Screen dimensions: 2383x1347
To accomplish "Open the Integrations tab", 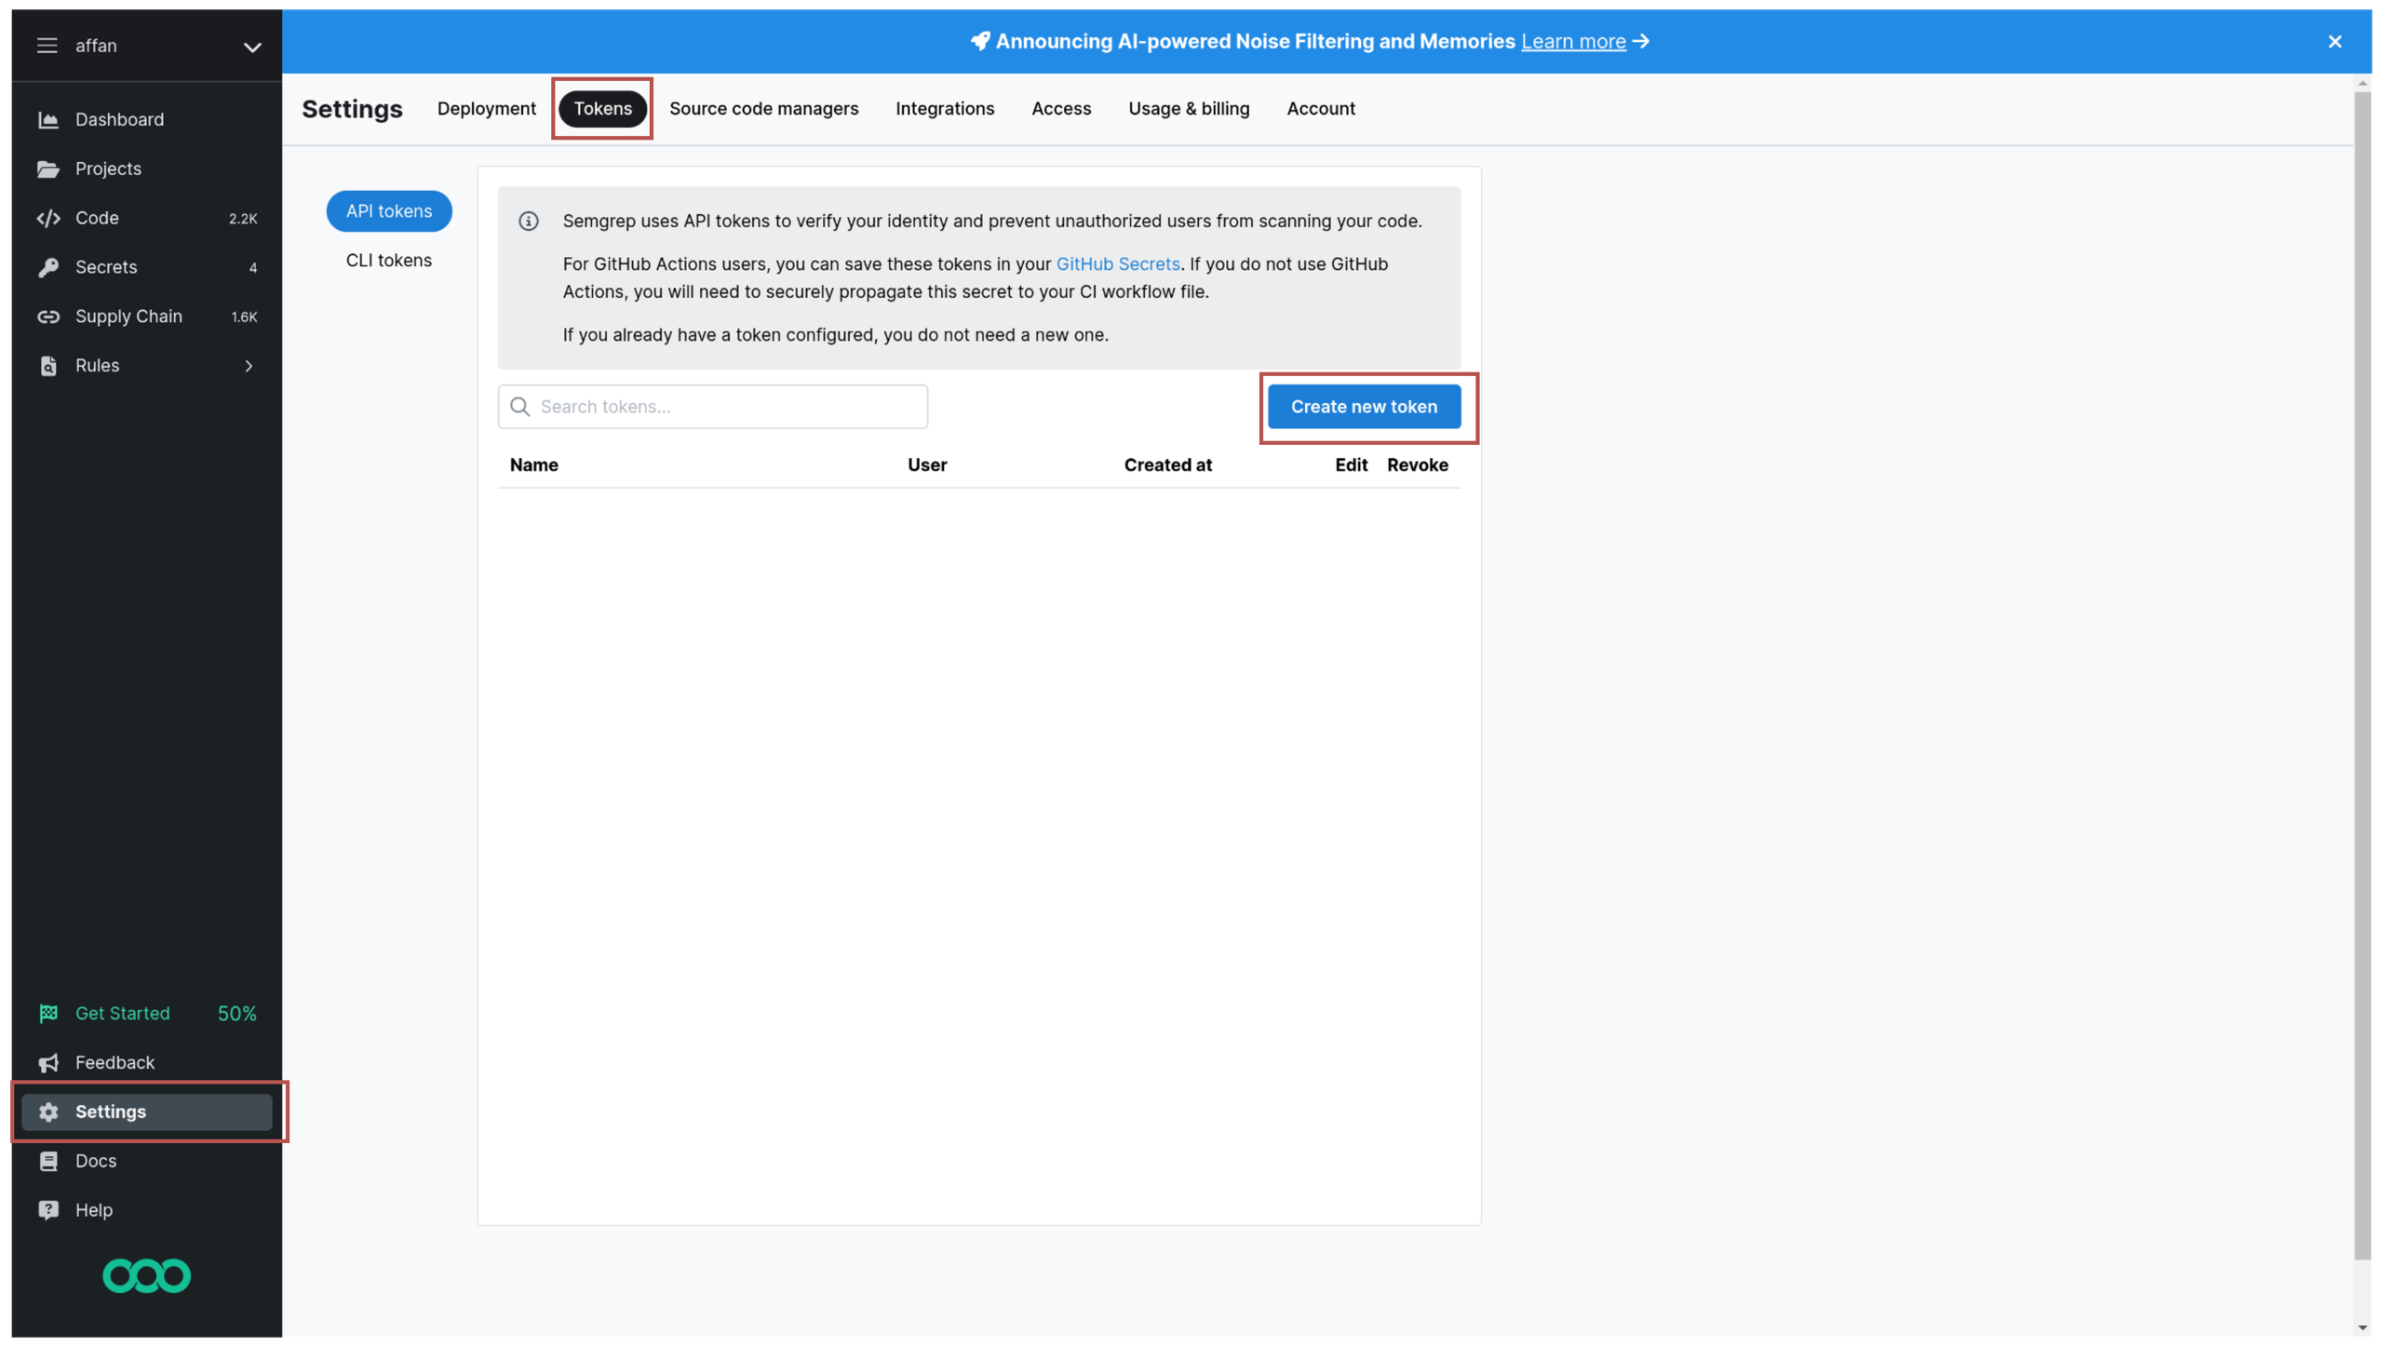I will (x=945, y=108).
